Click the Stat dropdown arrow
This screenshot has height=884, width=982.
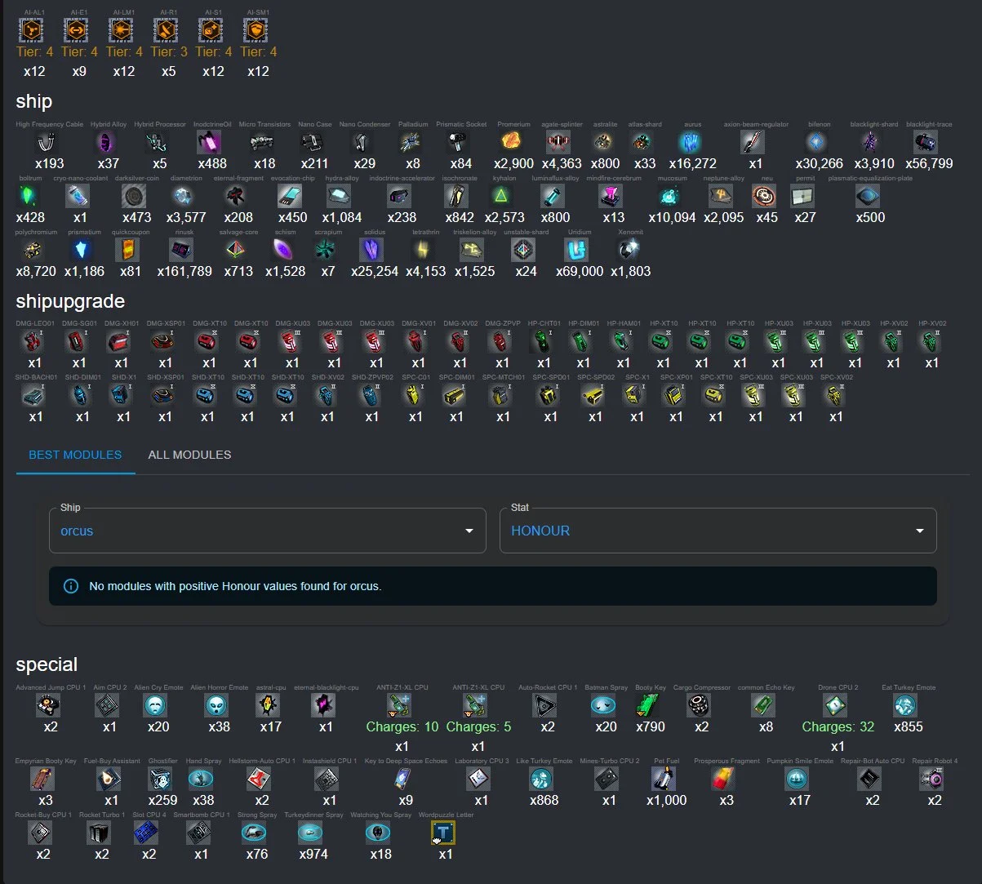pos(919,531)
